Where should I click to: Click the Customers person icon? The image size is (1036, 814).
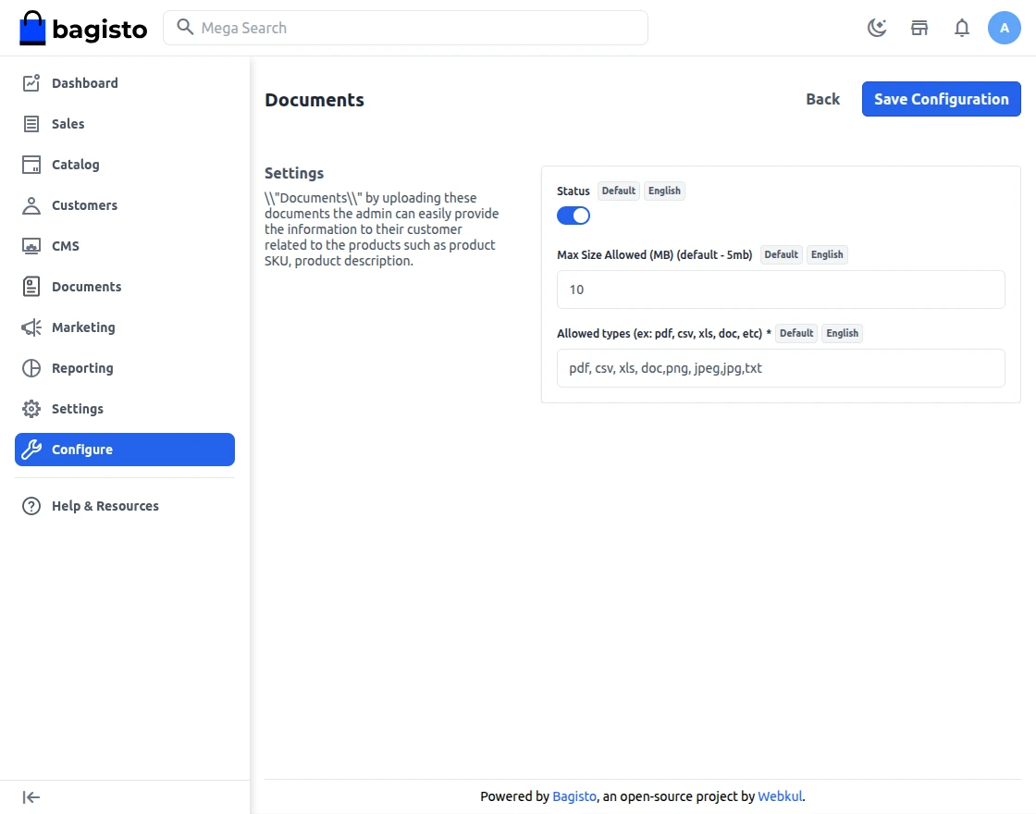click(x=31, y=205)
